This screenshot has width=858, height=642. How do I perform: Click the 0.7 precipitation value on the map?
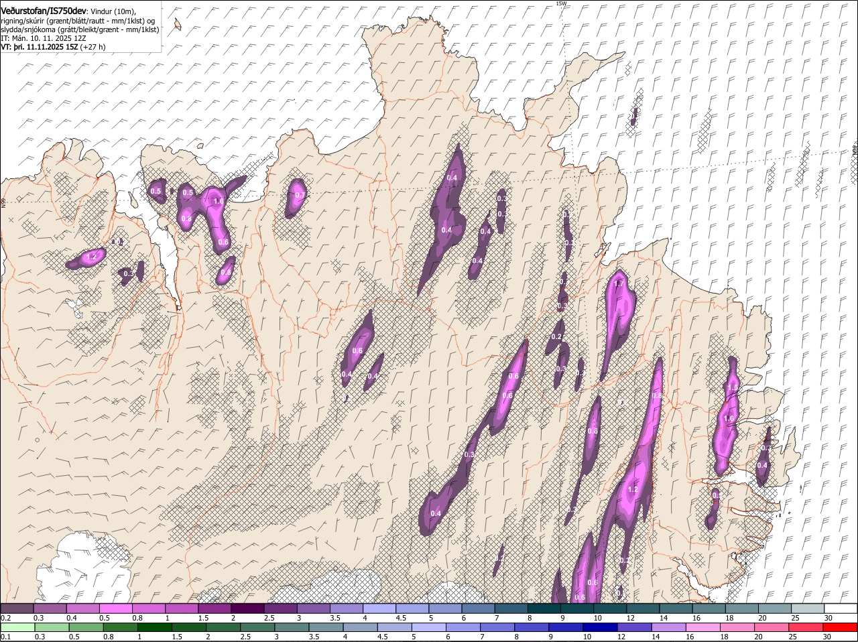point(300,195)
